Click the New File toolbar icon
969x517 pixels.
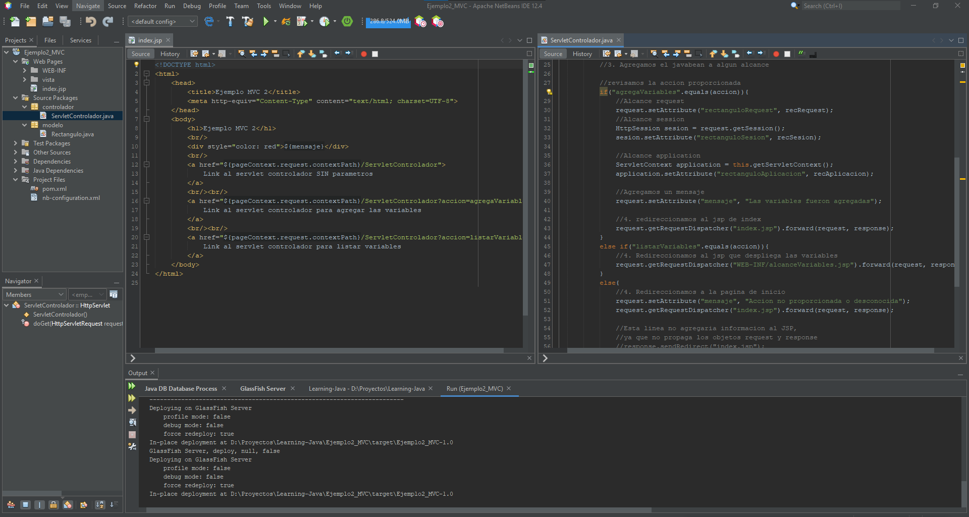[x=15, y=21]
